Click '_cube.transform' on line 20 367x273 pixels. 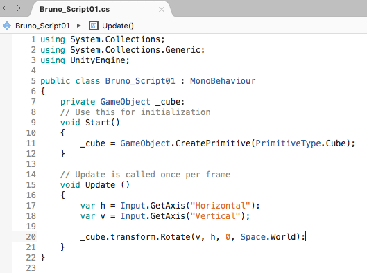117,237
